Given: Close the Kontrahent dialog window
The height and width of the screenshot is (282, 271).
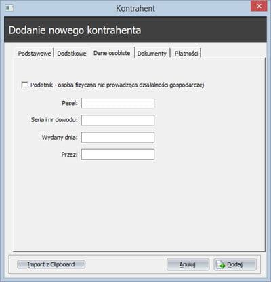Looking at the screenshot, I should tap(259, 6).
